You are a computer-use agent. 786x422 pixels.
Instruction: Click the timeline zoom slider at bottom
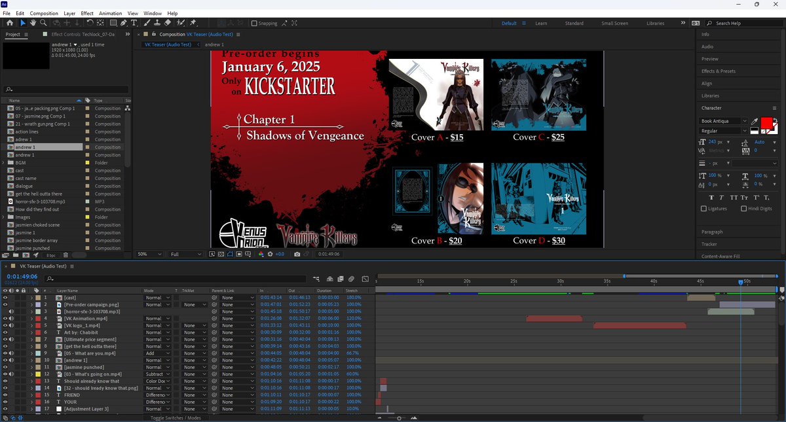pos(400,417)
